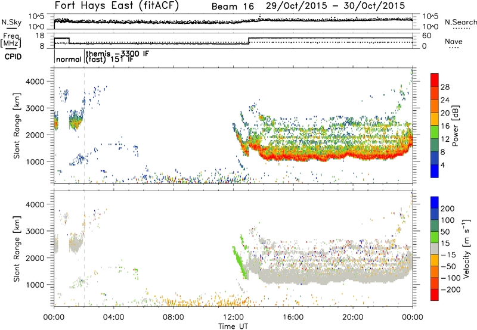Click the "N.Sky" legend label
Viewport: 477px width, 330px height.
11,22
